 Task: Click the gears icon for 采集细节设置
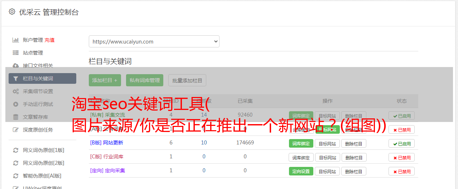(x=16, y=91)
